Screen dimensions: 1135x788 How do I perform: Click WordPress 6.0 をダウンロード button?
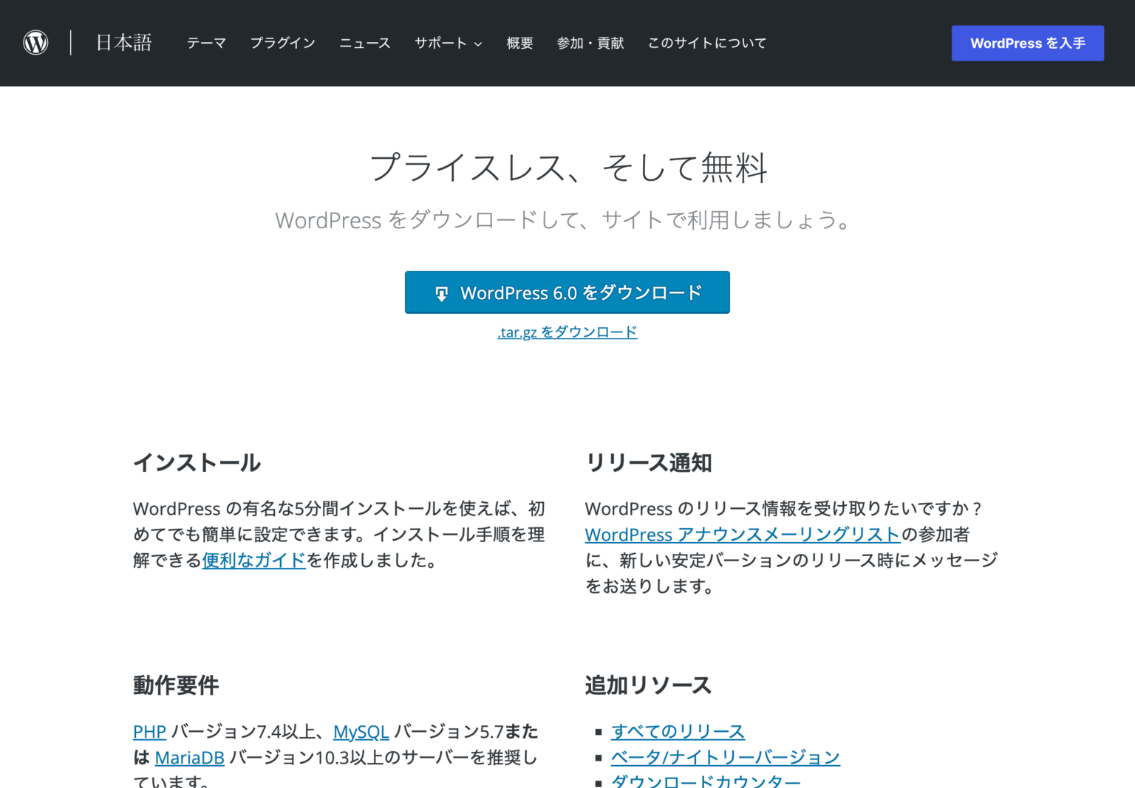pos(567,292)
